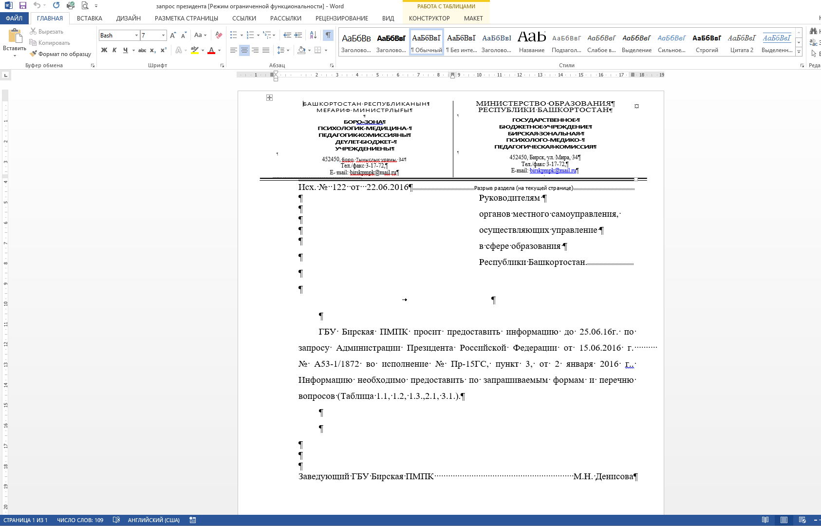Image resolution: width=821 pixels, height=526 pixels.
Task: Expand the styles gallery More arrow
Action: [799, 52]
